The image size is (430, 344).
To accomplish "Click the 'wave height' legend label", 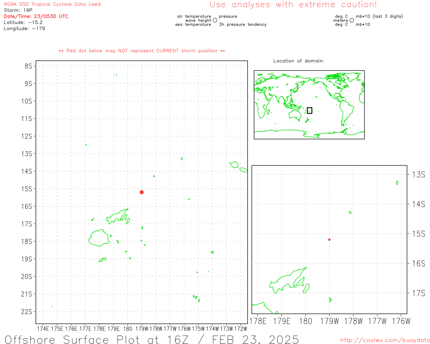I will (x=198, y=20).
